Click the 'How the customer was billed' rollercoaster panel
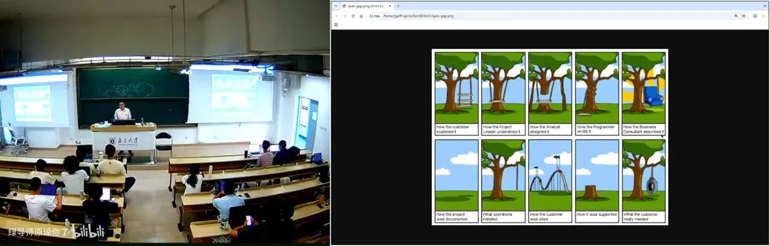Image resolution: width=770 pixels, height=246 pixels. [550, 181]
